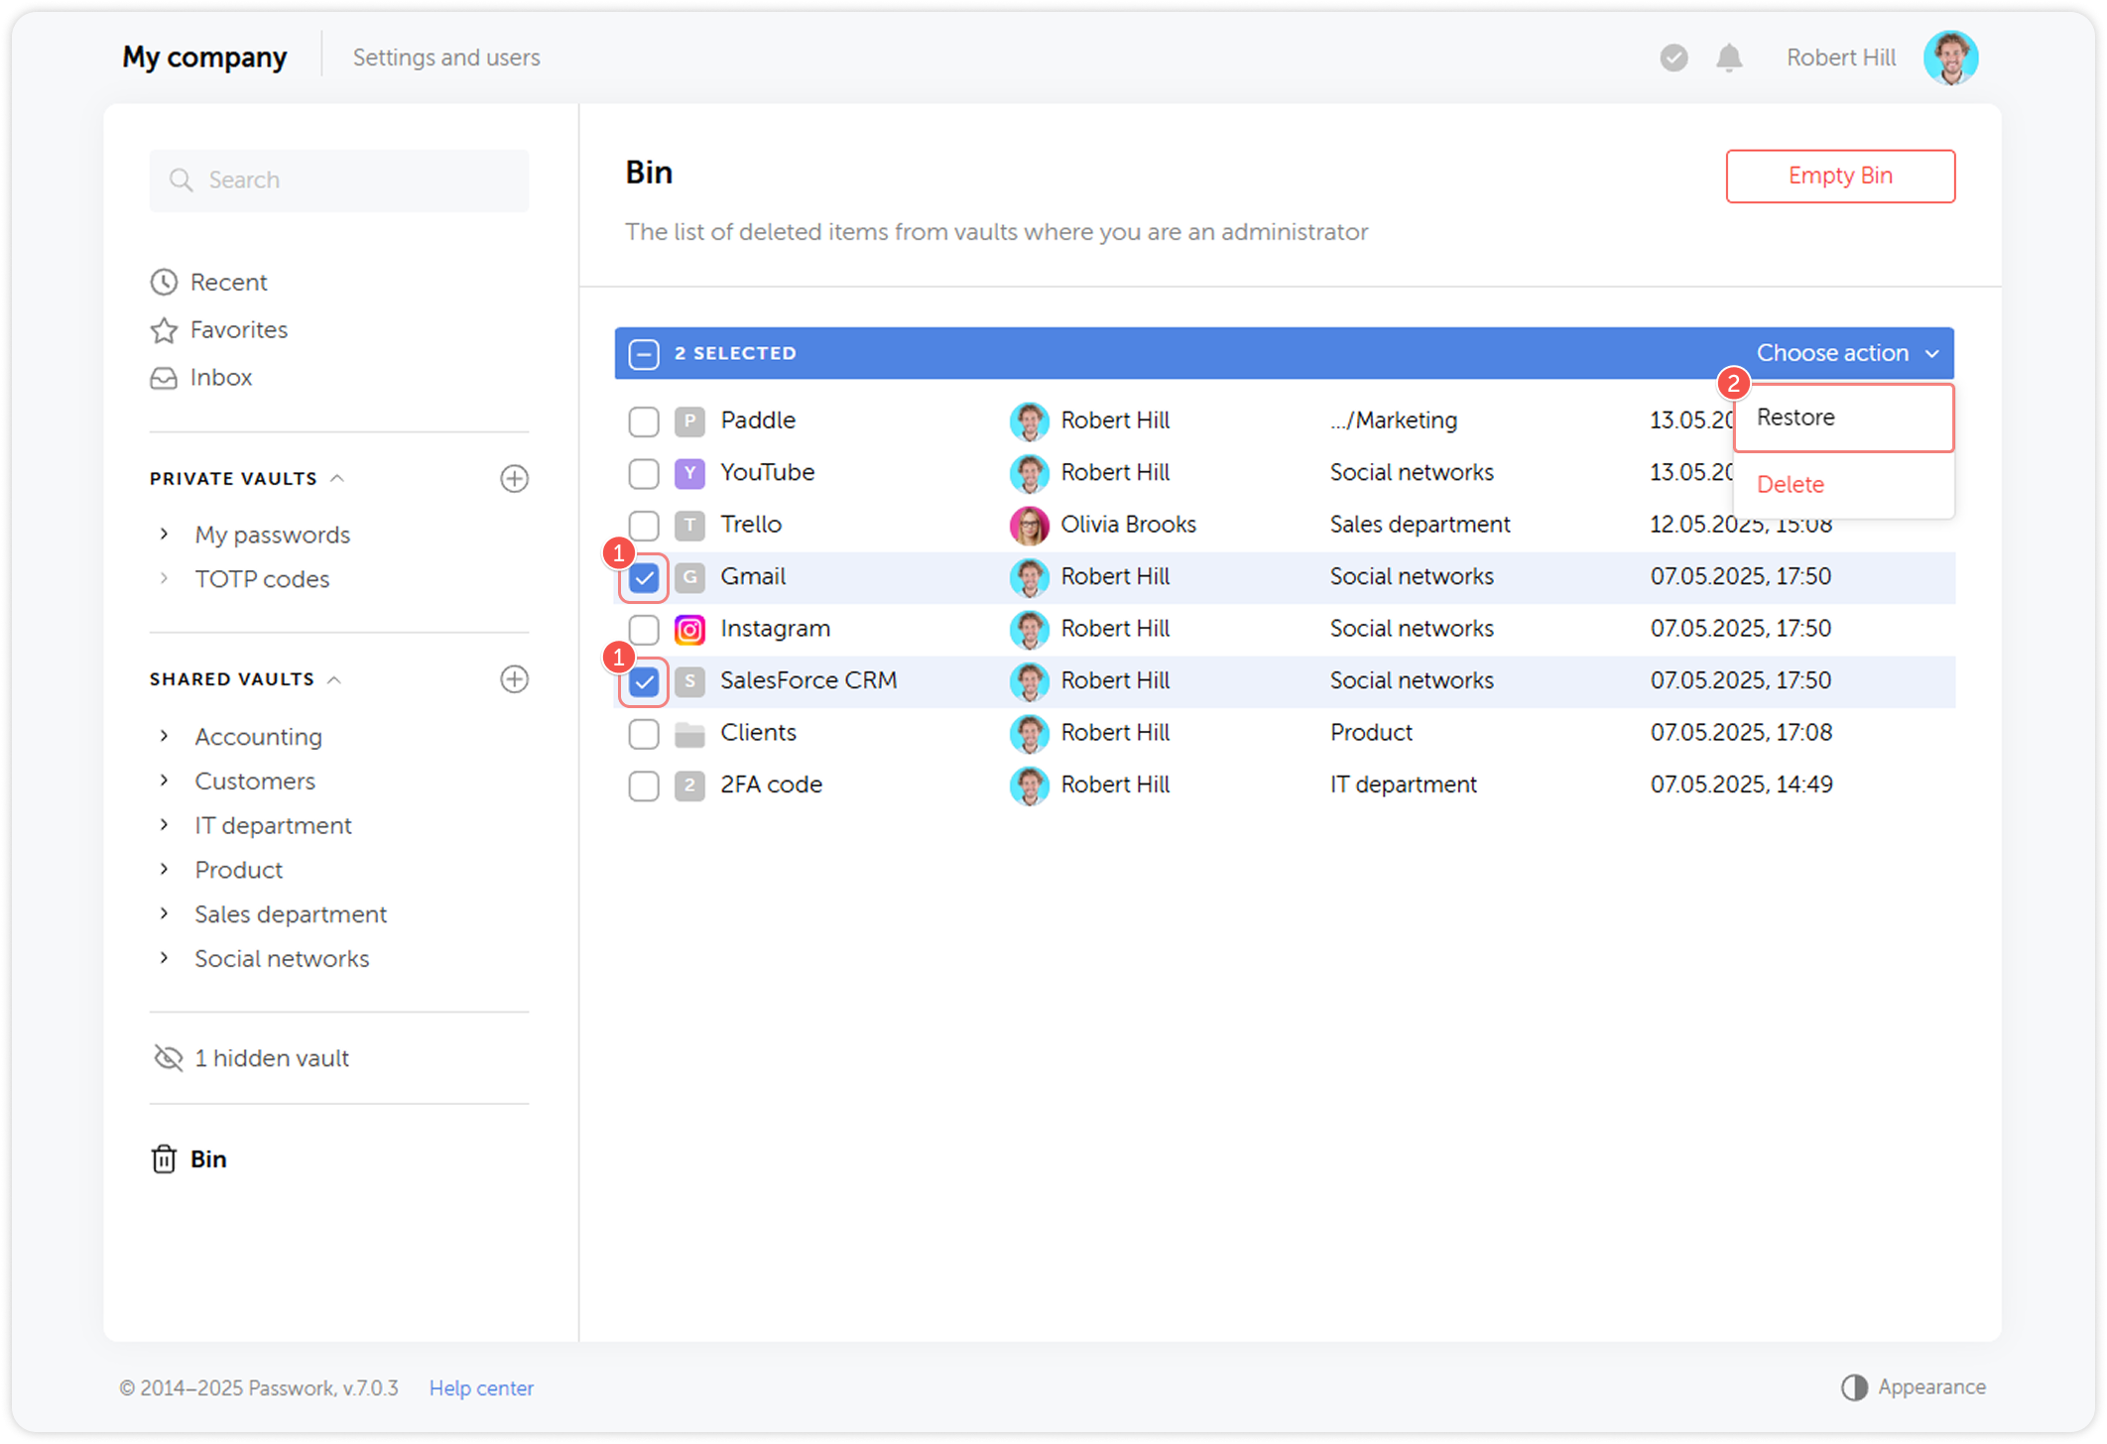This screenshot has width=2107, height=1444.
Task: Check the Instagram row checkbox
Action: pos(644,629)
